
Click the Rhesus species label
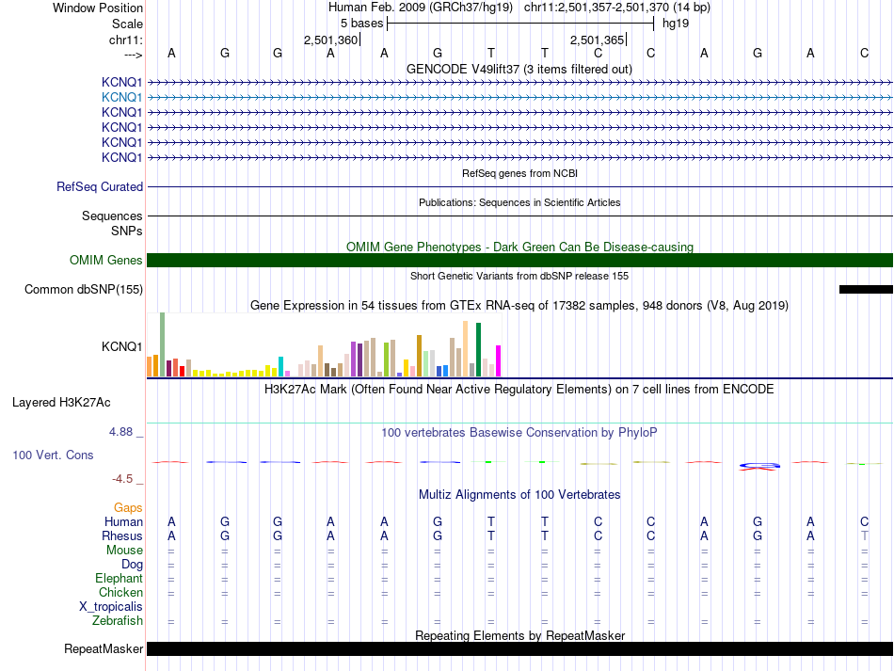coord(122,536)
